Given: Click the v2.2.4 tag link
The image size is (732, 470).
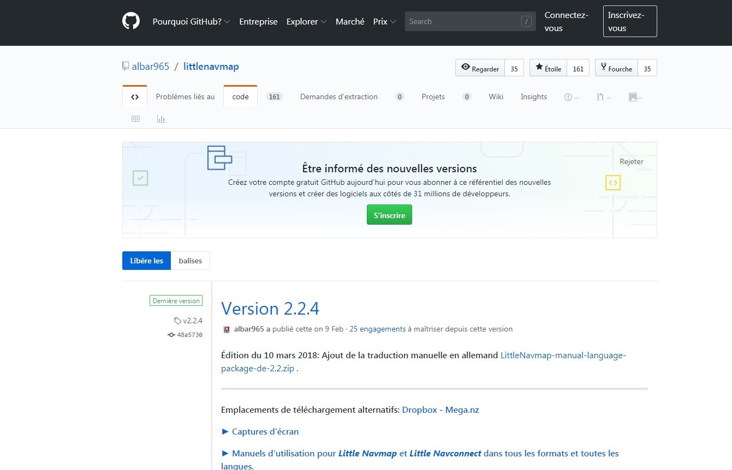Looking at the screenshot, I should 188,321.
